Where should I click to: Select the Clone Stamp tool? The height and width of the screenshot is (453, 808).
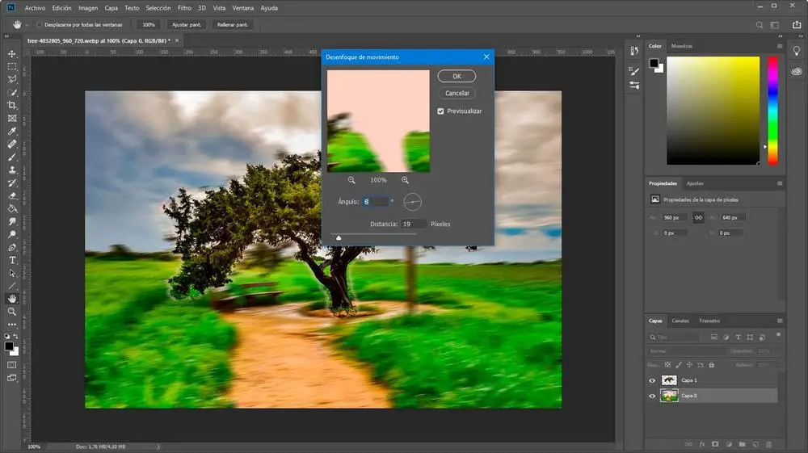(12, 170)
